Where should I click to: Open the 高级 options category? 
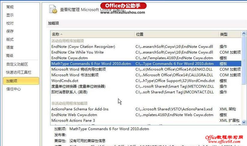click(x=10, y=56)
